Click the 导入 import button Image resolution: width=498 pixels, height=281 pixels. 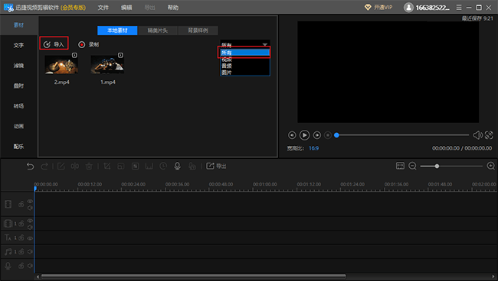[x=54, y=44]
